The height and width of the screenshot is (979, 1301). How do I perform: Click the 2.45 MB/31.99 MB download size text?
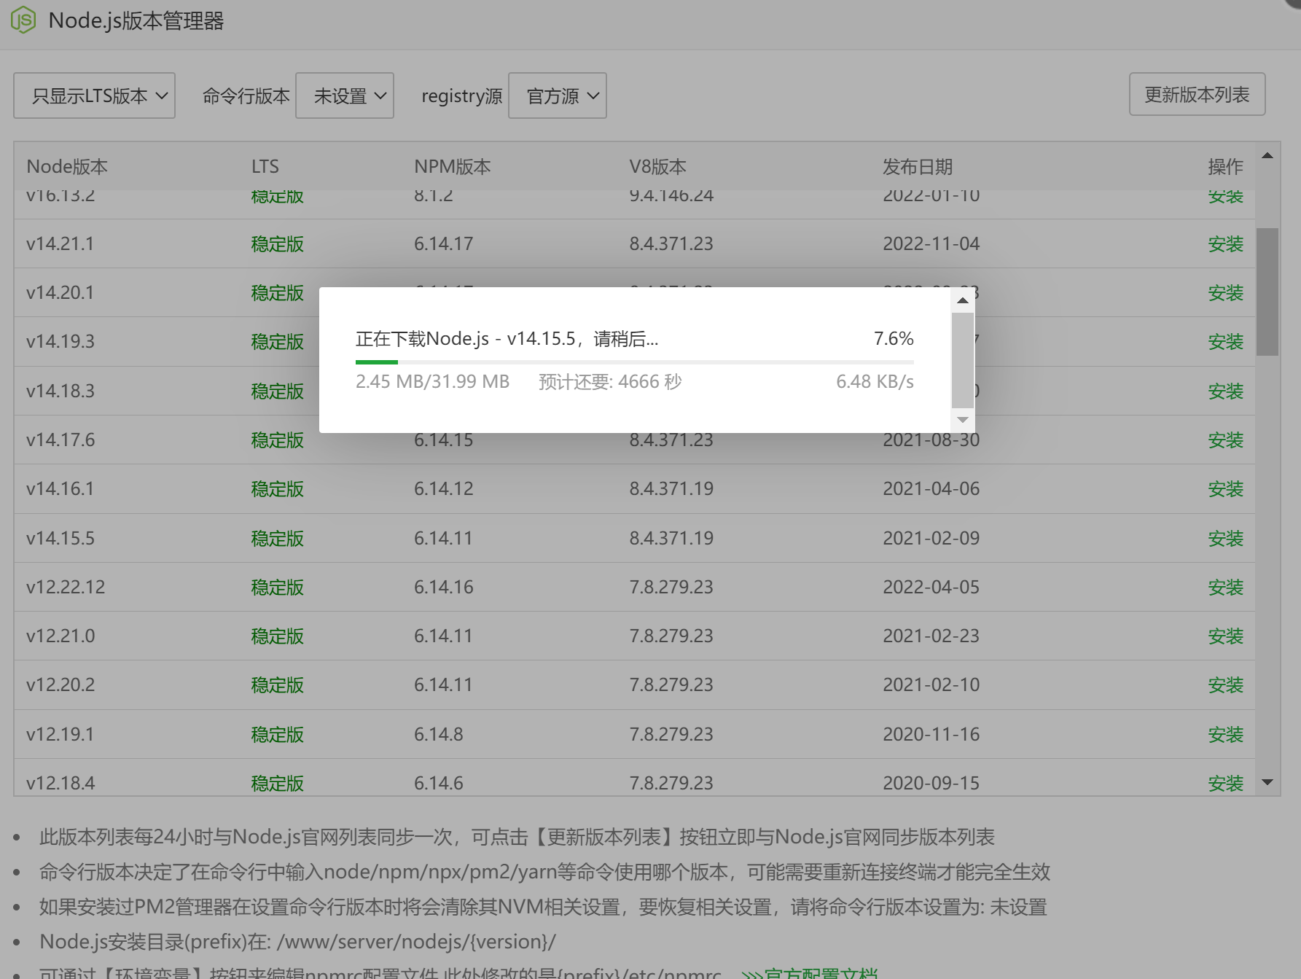click(432, 381)
